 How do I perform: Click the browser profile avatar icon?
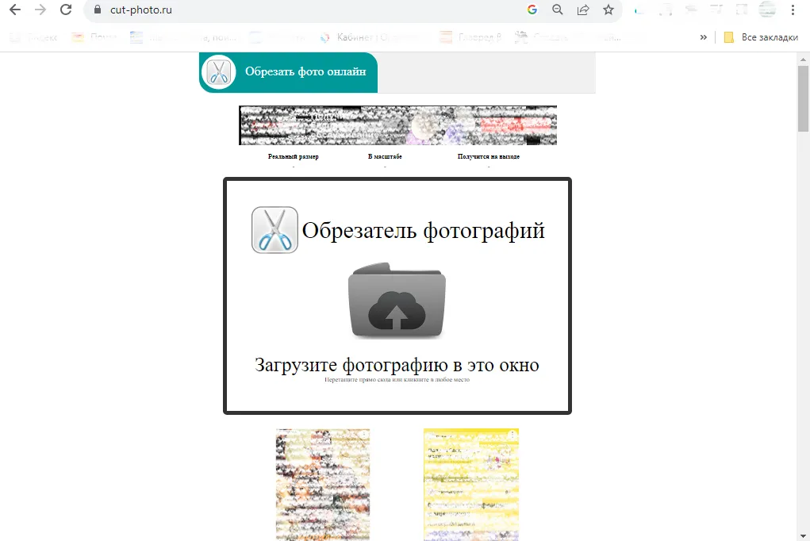tap(766, 10)
